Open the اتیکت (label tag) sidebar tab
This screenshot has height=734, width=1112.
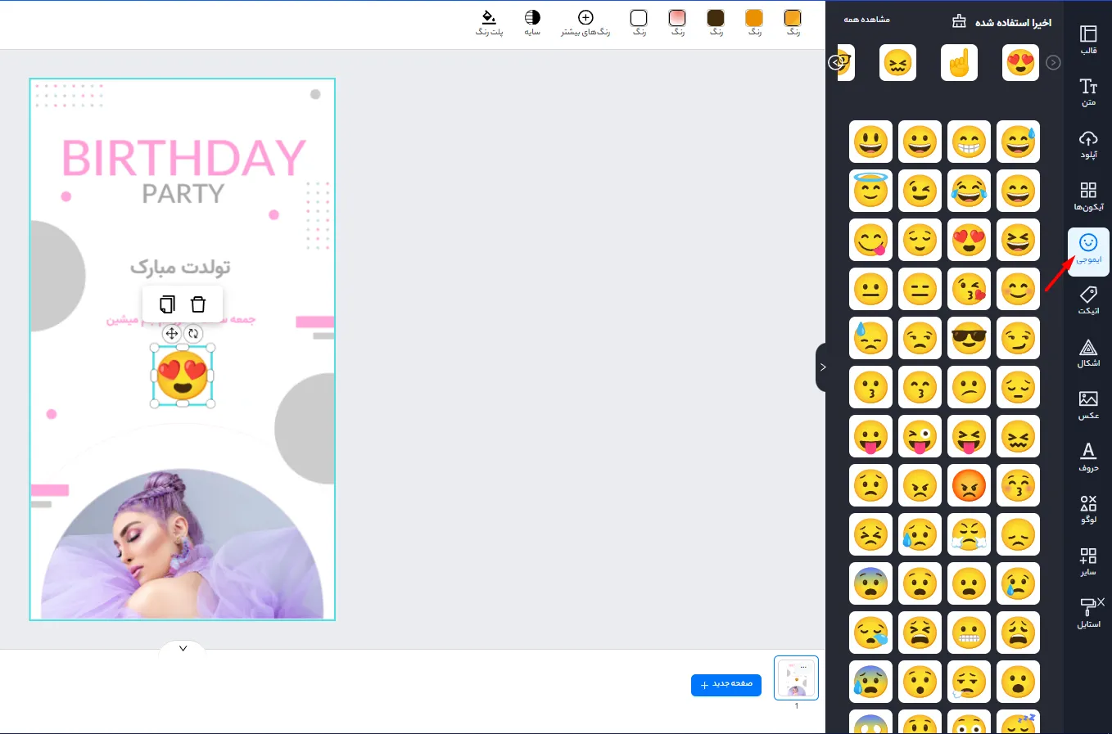point(1088,300)
